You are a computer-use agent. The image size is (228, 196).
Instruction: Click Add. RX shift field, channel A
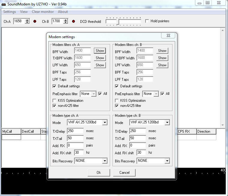79,152
